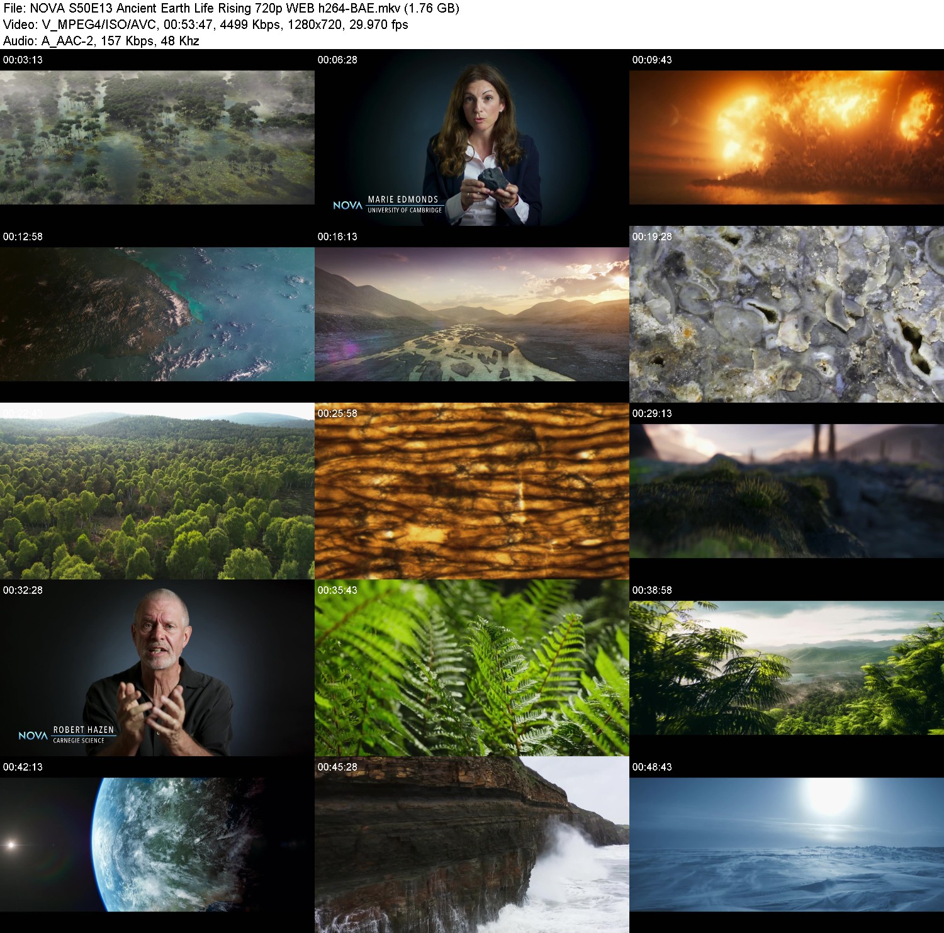Select the aerial green forest thumbnail
The image size is (944, 933).
157,491
